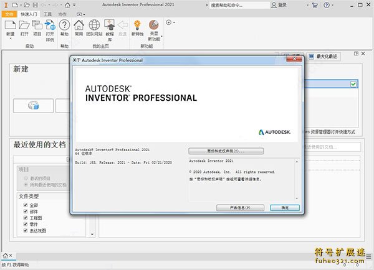Click the '64 位版本' version text

[84, 154]
